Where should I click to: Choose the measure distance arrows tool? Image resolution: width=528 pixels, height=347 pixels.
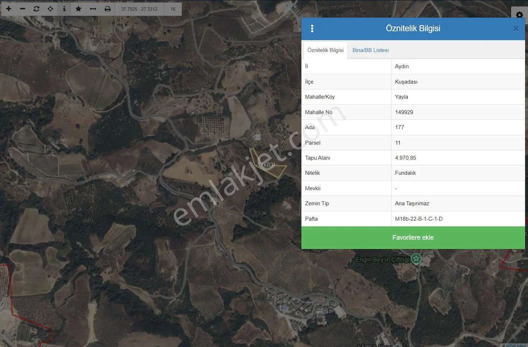(x=93, y=9)
